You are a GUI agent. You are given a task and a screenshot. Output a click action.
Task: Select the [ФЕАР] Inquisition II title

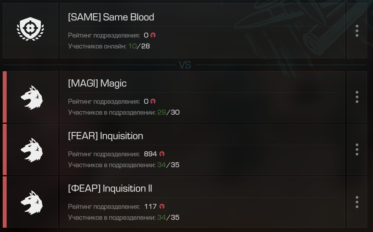pos(110,188)
